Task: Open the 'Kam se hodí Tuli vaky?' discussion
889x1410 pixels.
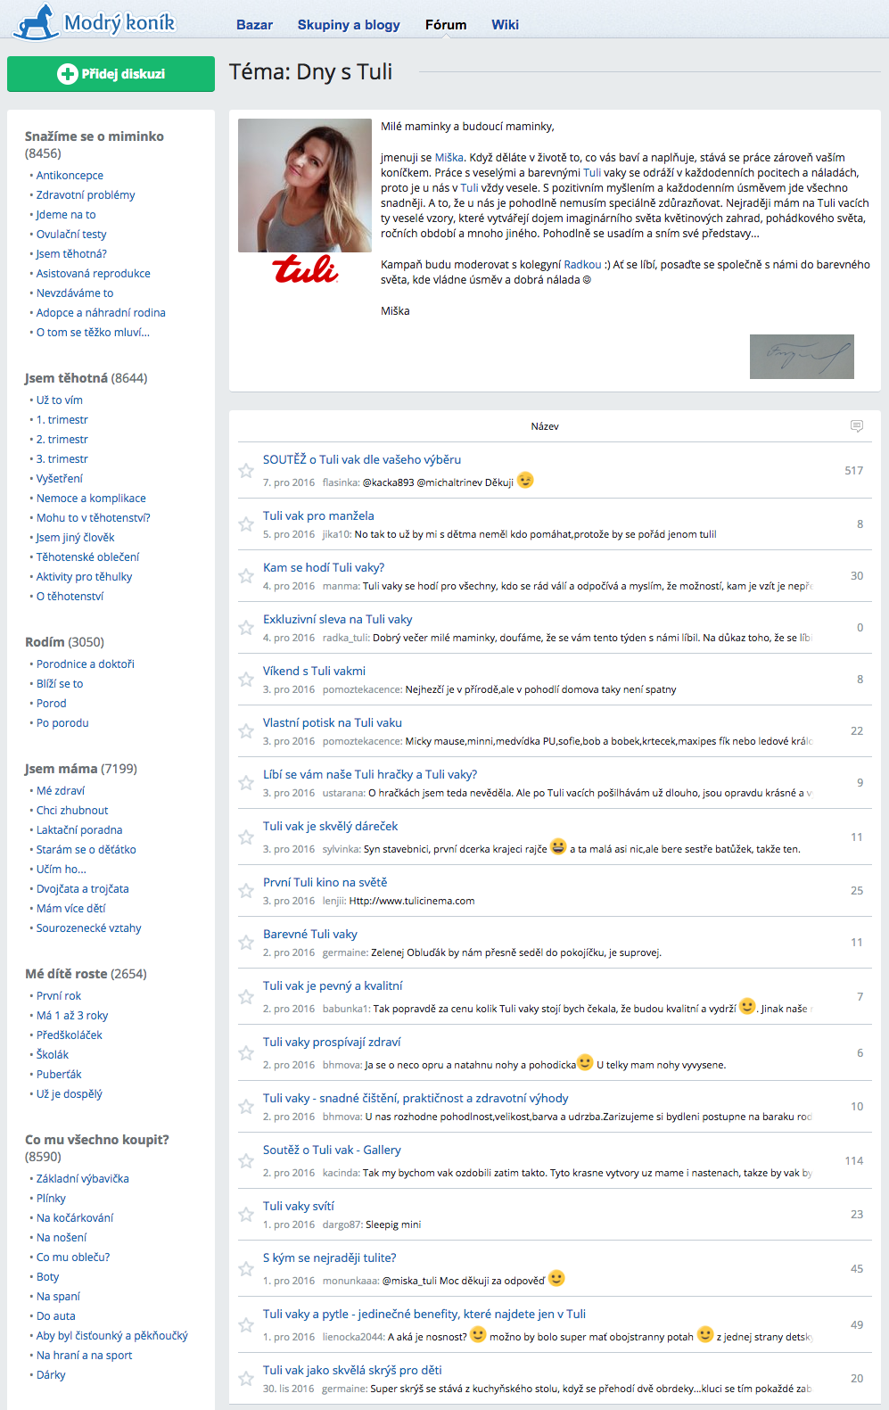Action: 324,567
